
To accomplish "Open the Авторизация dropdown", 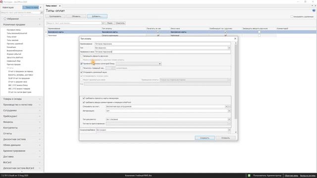I will [229, 111].
